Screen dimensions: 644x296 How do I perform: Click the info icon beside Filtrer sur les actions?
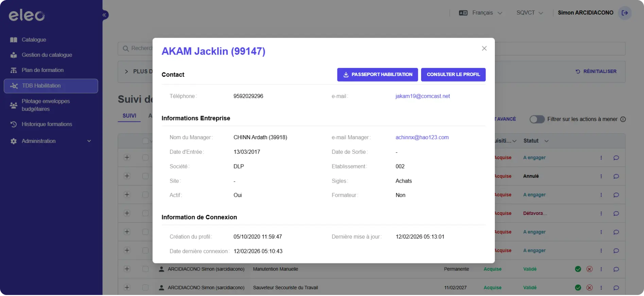(x=623, y=119)
